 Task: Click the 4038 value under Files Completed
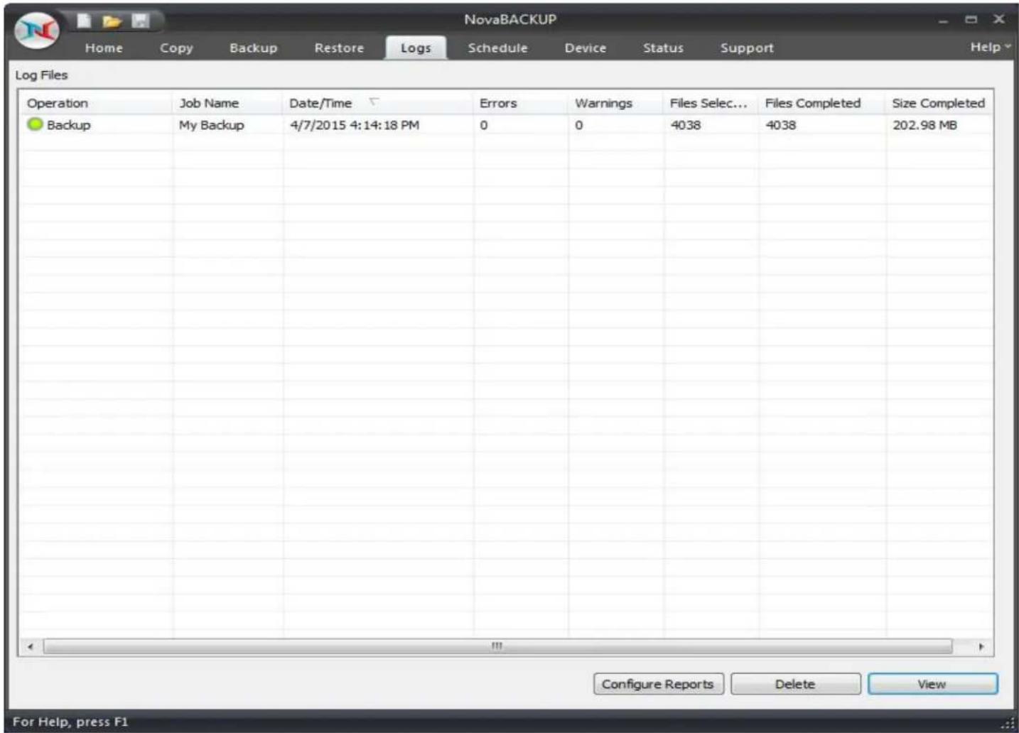coord(780,125)
